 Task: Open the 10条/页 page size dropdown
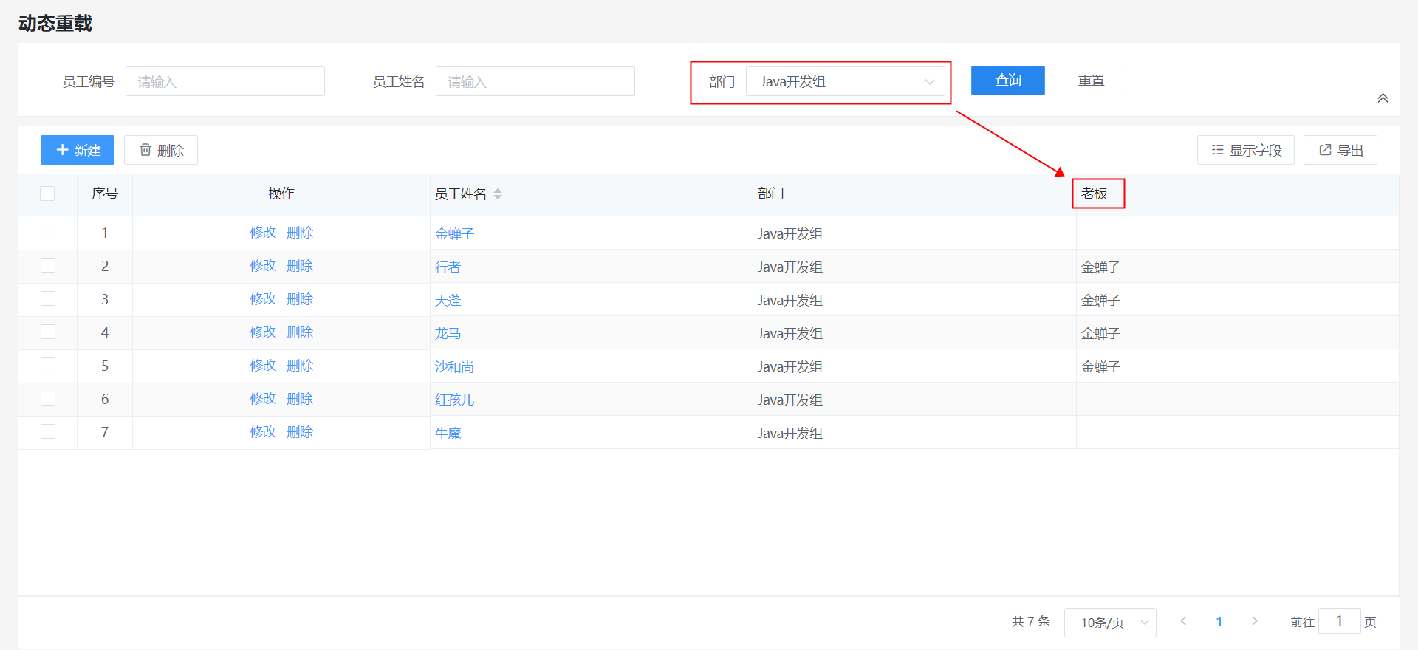[x=1109, y=622]
